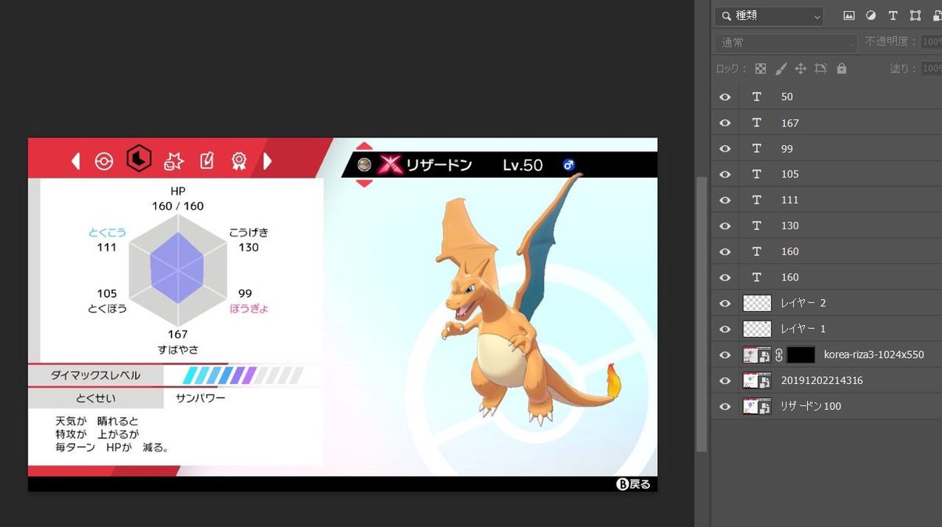This screenshot has height=527, width=942.
Task: Click the red up arrow above リザードン name
Action: pos(363,146)
